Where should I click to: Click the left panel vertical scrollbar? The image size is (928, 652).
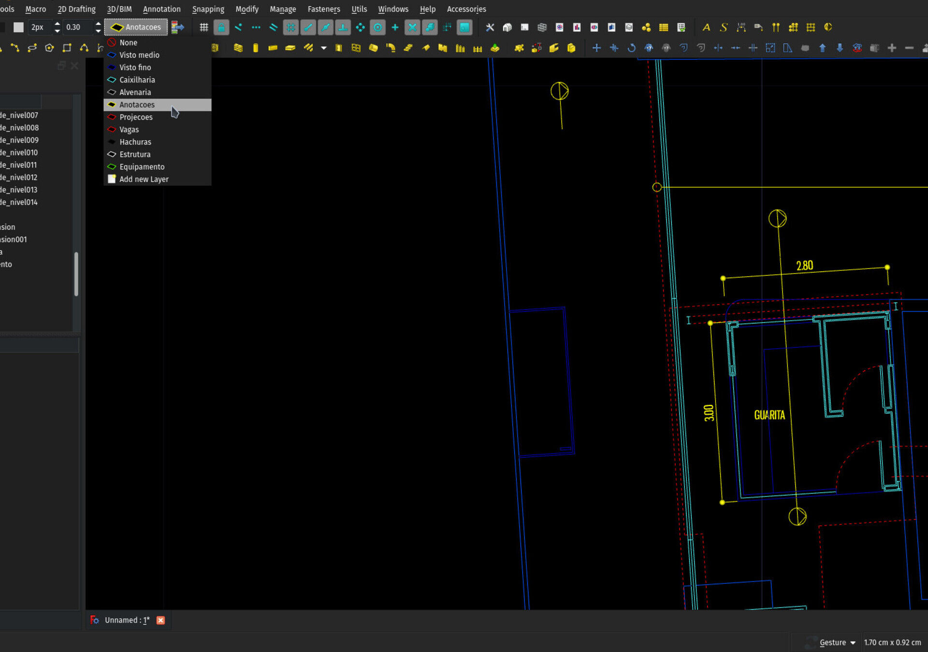click(x=76, y=274)
